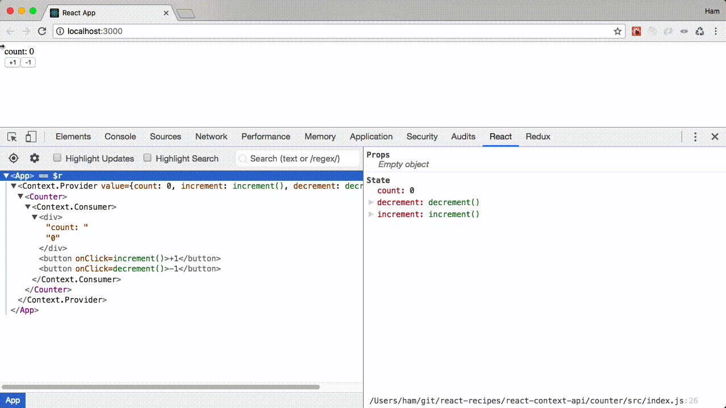
Task: Open the DevTools customize three-dot menu
Action: tap(695, 137)
